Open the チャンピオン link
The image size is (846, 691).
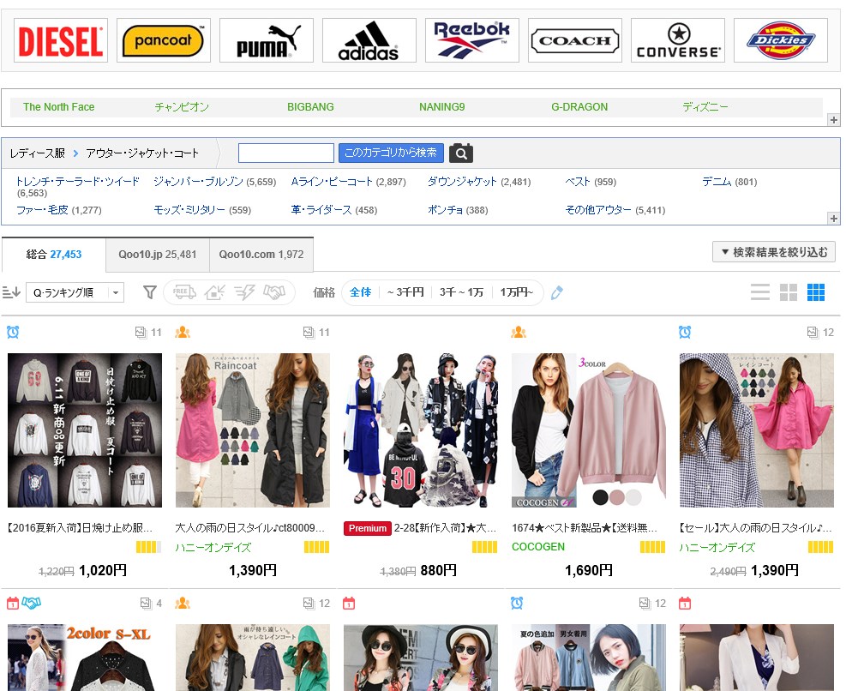(182, 107)
